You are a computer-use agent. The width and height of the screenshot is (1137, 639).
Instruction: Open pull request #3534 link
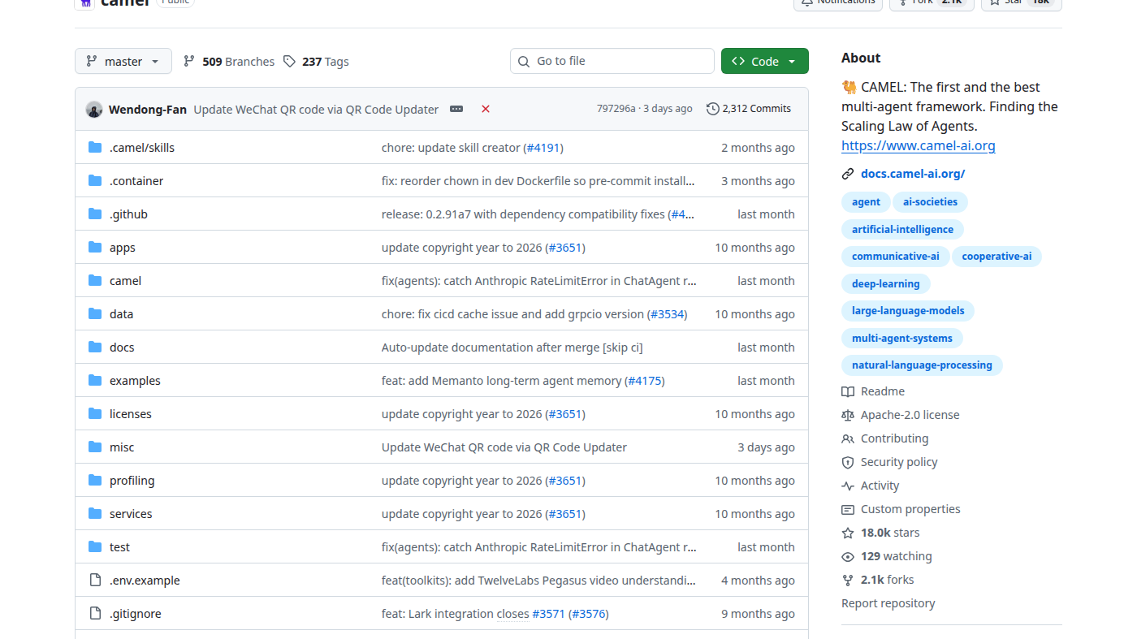pyautogui.click(x=667, y=314)
